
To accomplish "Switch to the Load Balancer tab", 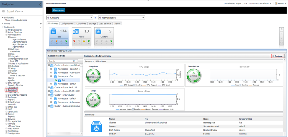I will click(x=105, y=24).
